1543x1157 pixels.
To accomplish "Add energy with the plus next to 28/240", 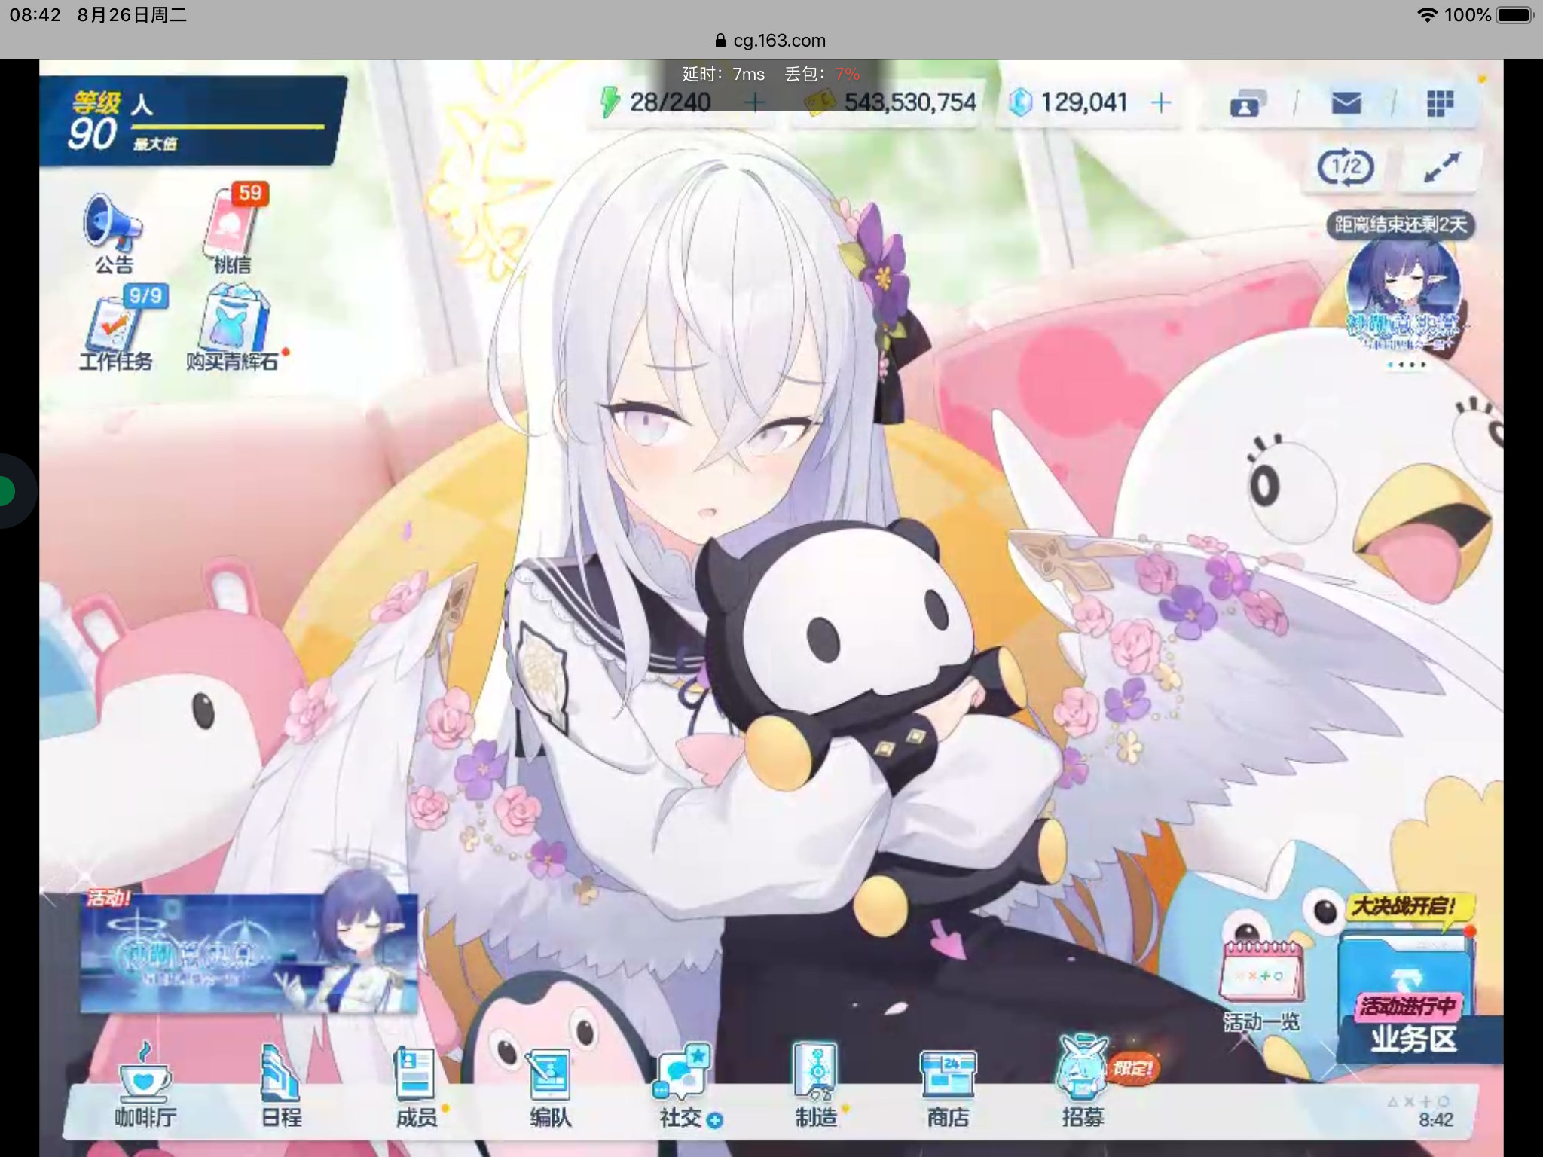I will (x=754, y=102).
